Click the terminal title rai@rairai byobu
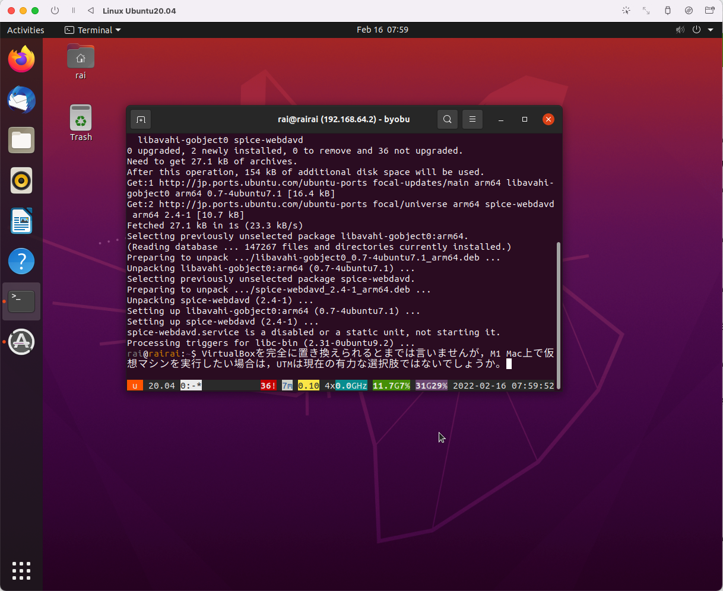The height and width of the screenshot is (591, 723). [x=344, y=119]
